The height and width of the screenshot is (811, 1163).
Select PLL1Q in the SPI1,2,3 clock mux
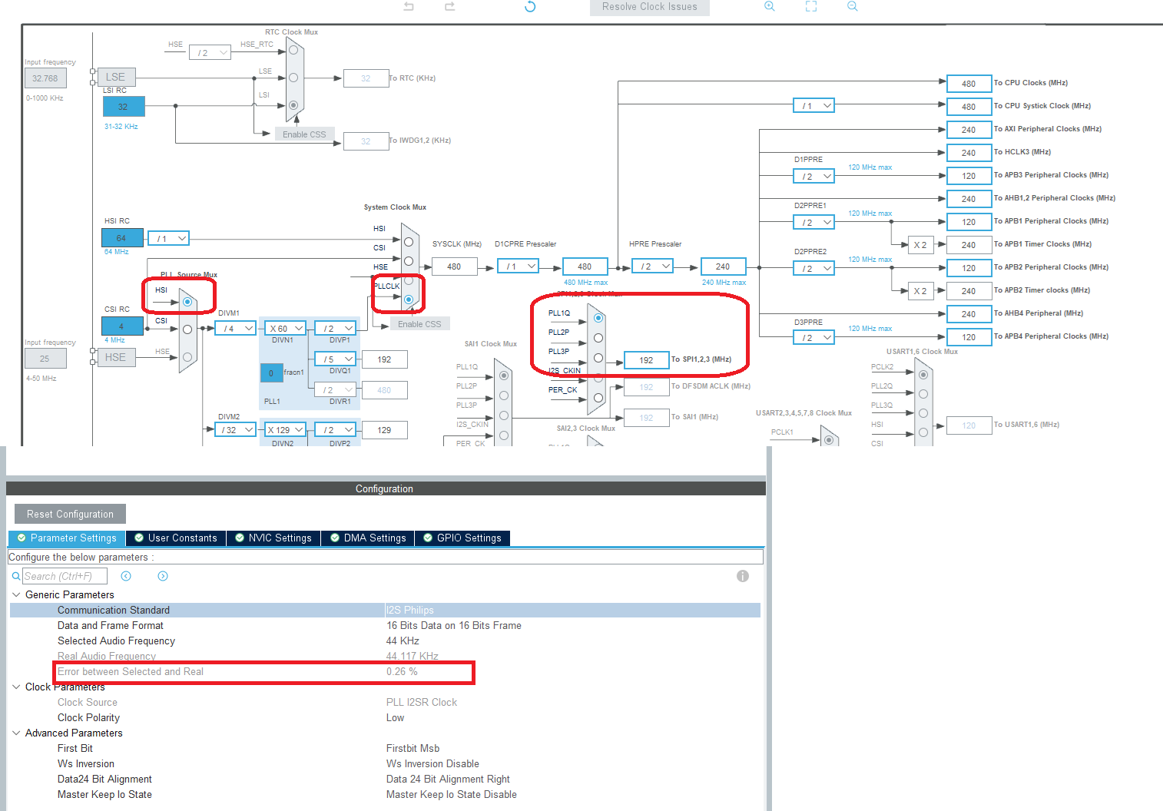pyautogui.click(x=598, y=317)
